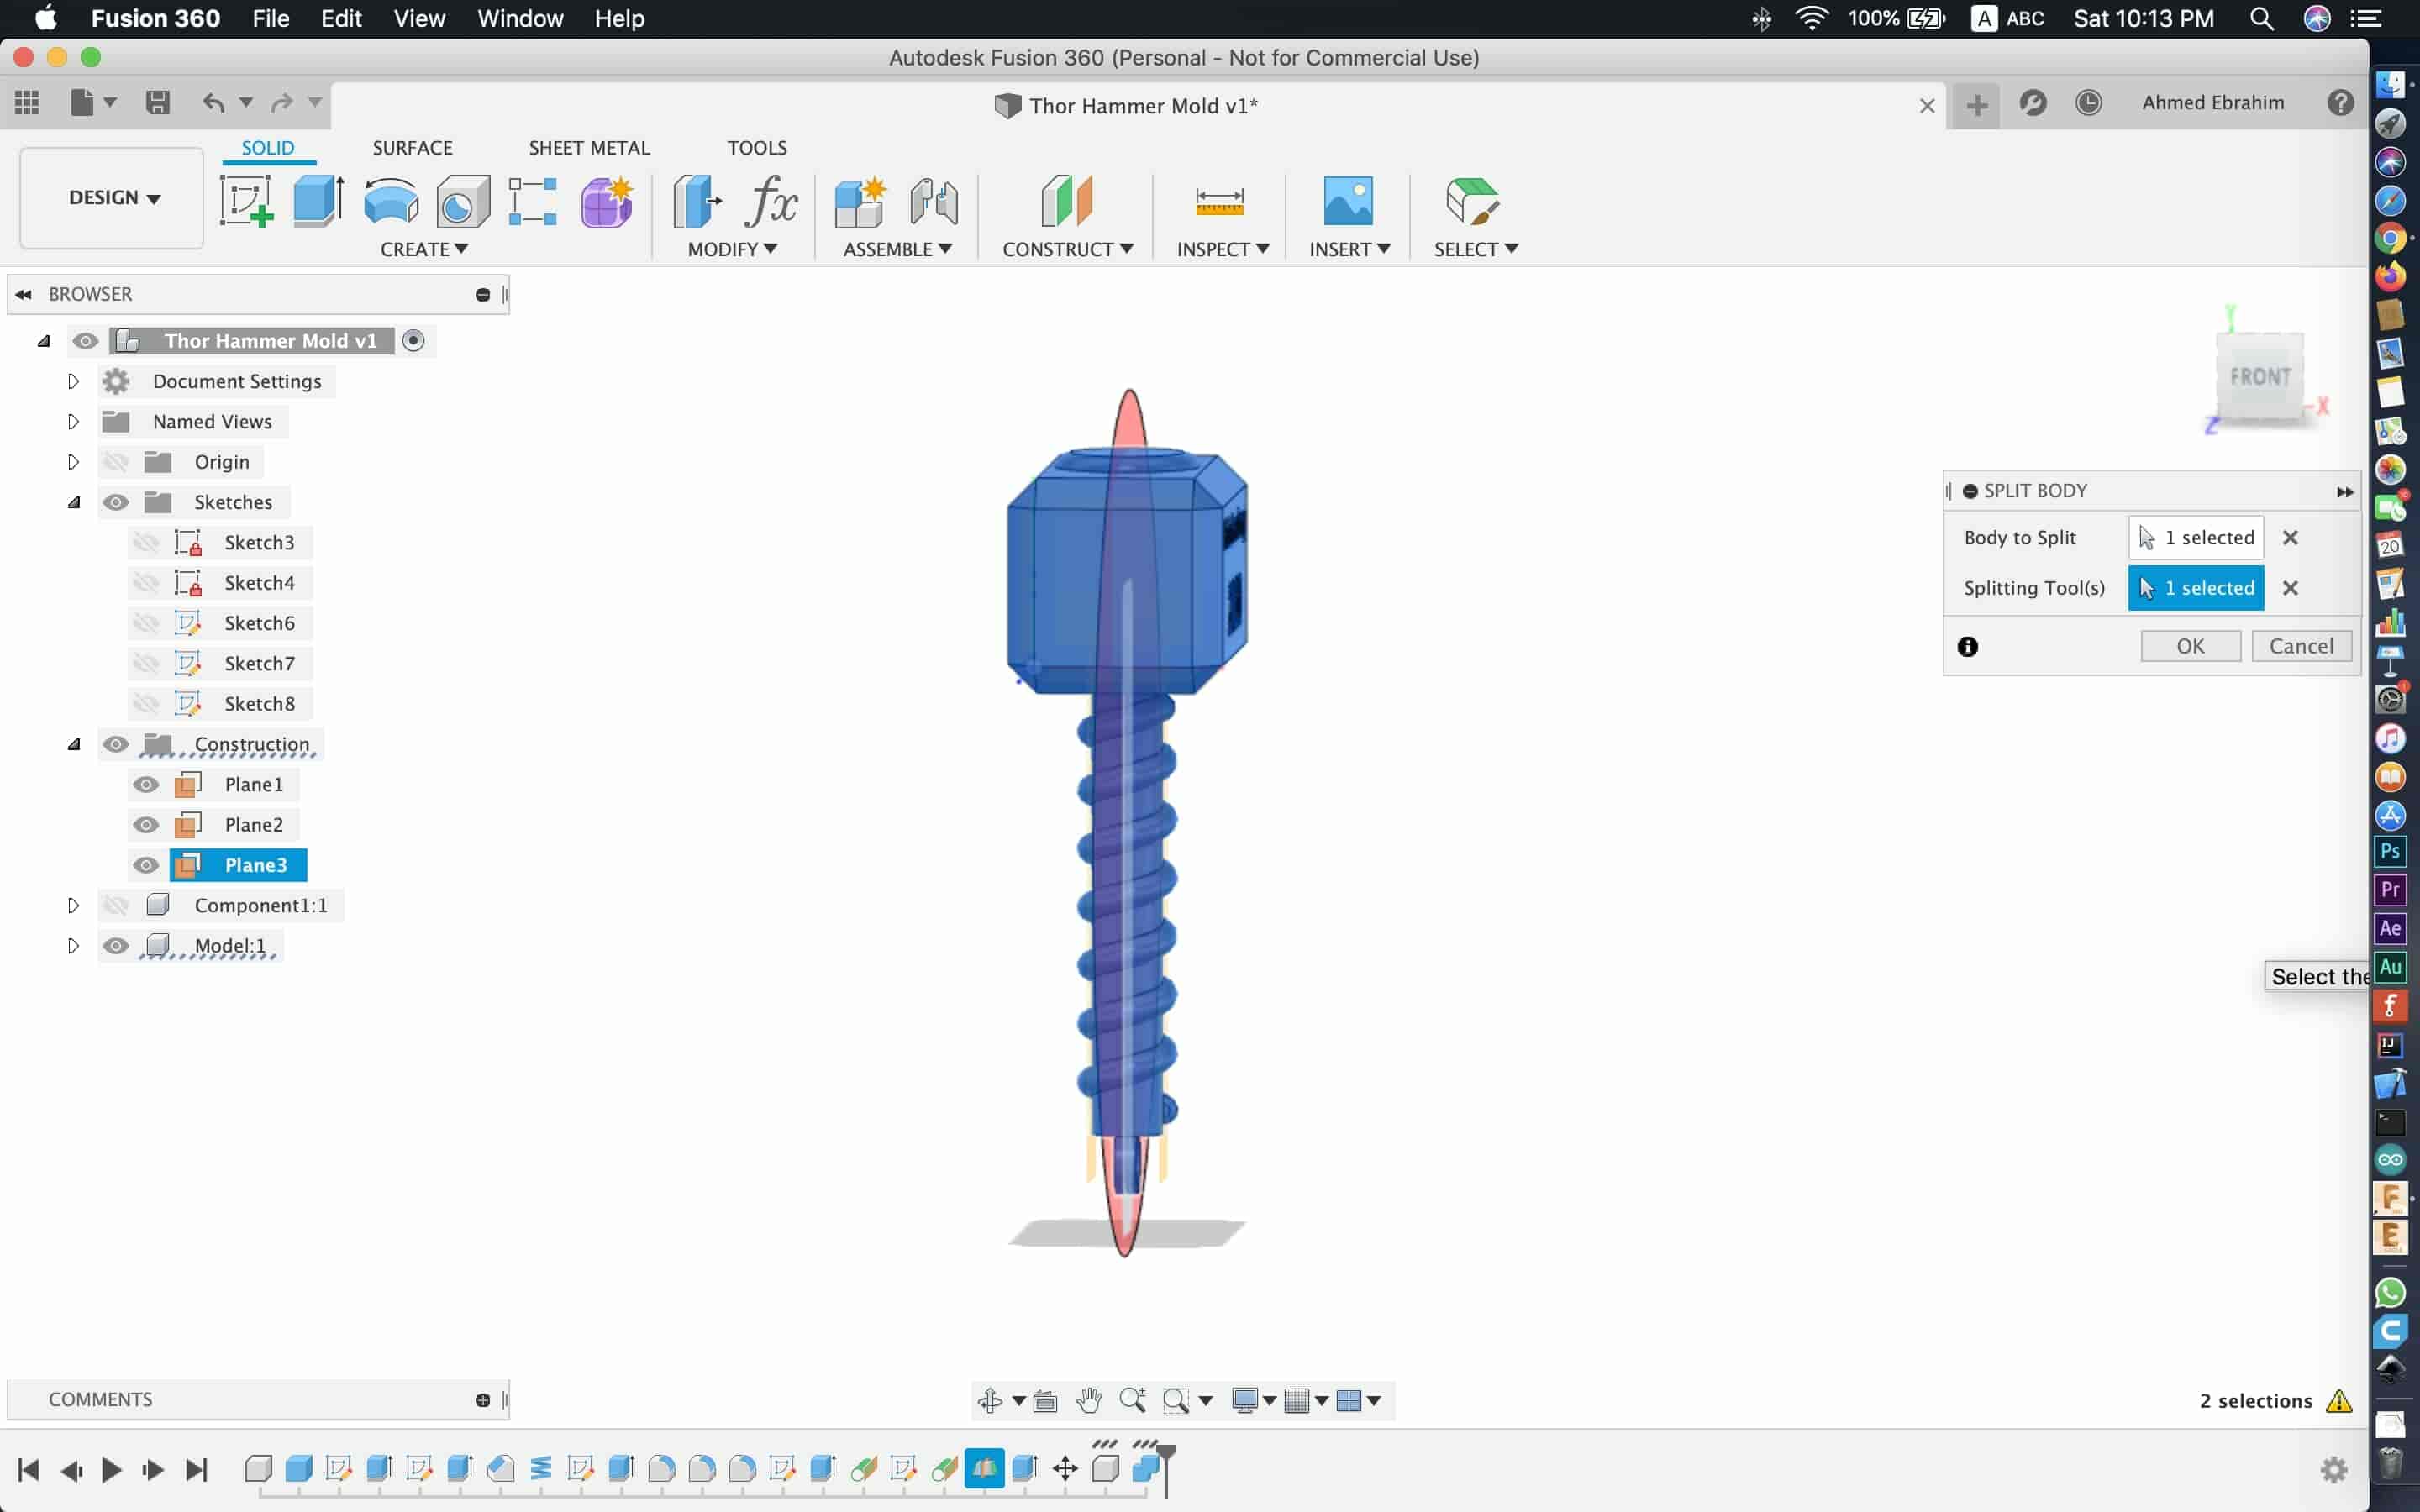2420x1512 pixels.
Task: Show Sketch8 with its eye icon
Action: click(146, 703)
